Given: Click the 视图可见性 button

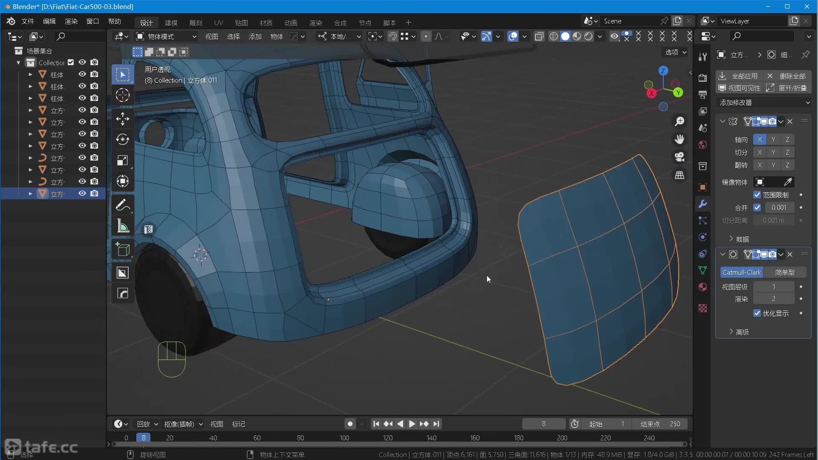Looking at the screenshot, I should (739, 88).
